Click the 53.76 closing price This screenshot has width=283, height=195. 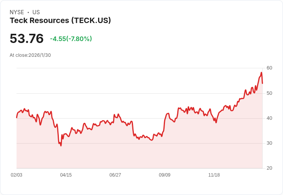click(x=27, y=39)
